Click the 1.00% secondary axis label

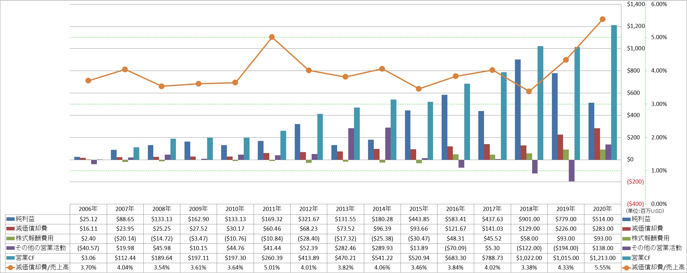(659, 171)
